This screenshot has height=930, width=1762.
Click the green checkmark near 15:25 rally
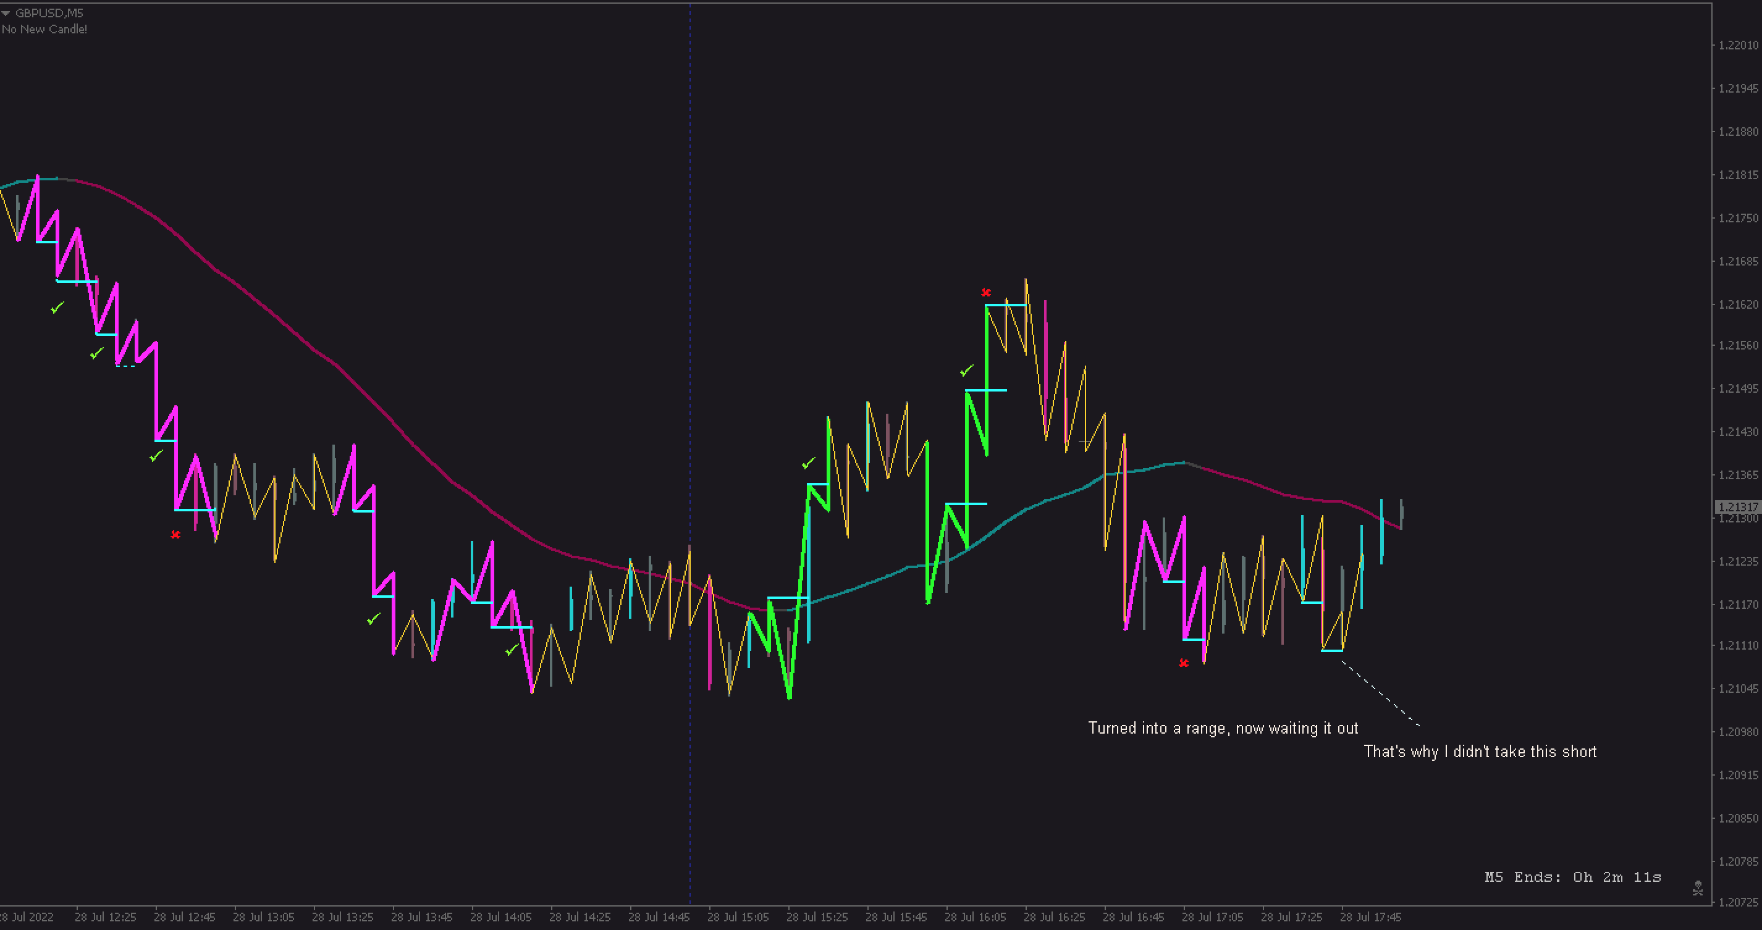[x=808, y=464]
